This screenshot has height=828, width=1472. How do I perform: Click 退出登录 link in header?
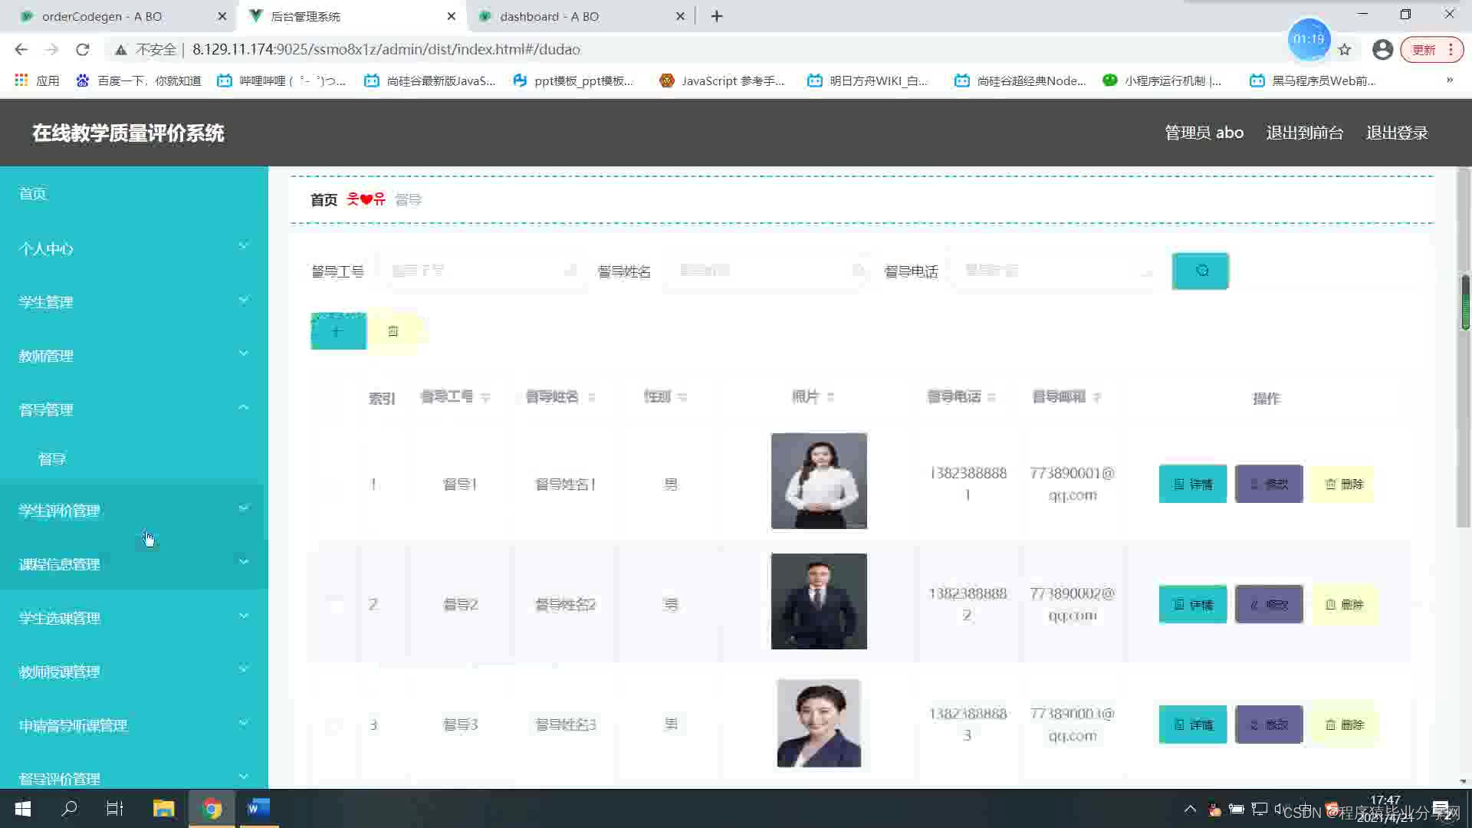[x=1397, y=133]
